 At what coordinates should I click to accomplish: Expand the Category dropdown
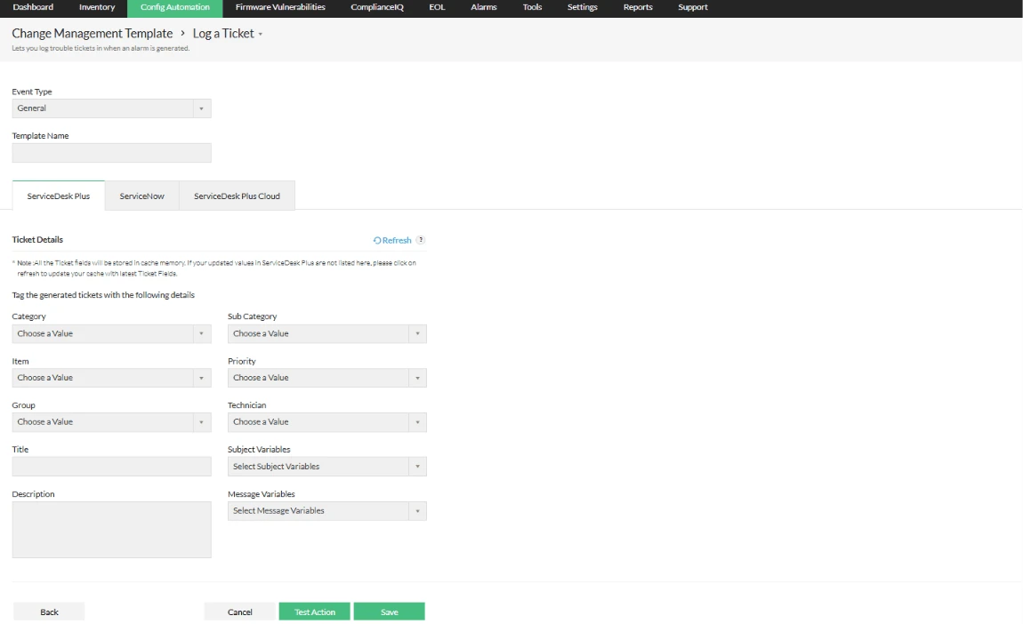click(111, 334)
